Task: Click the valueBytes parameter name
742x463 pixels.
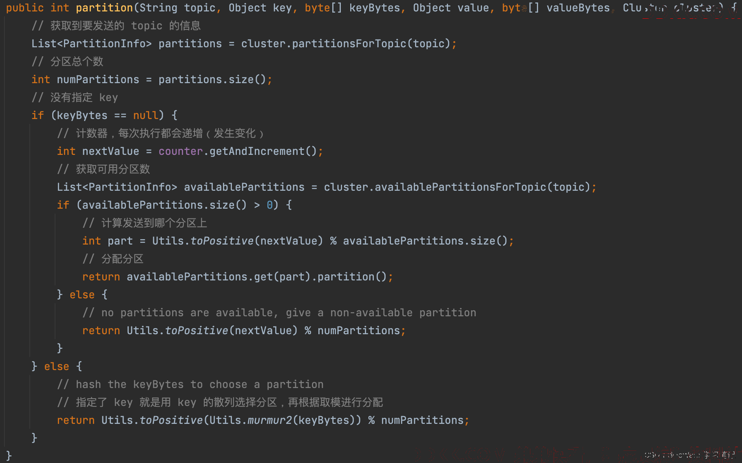Action: tap(578, 8)
